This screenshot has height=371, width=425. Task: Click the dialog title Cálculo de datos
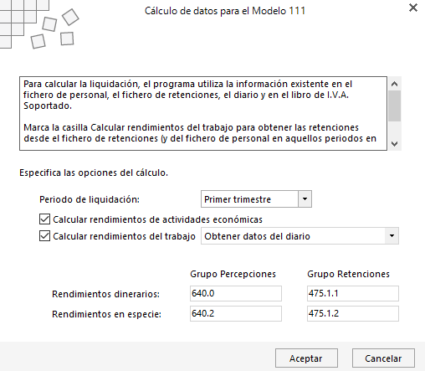point(225,11)
